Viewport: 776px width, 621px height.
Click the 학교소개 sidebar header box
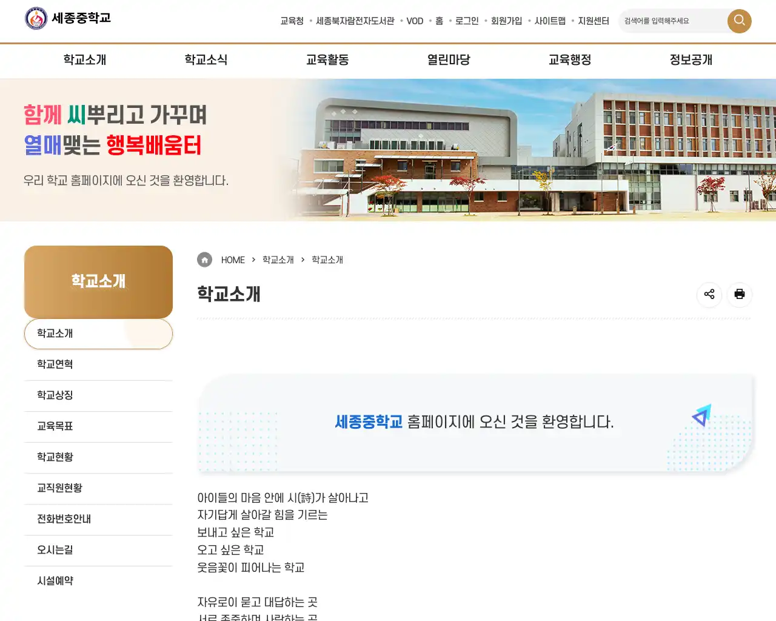pos(98,281)
